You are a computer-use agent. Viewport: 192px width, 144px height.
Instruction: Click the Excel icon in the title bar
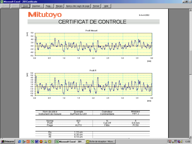tap(2, 2)
